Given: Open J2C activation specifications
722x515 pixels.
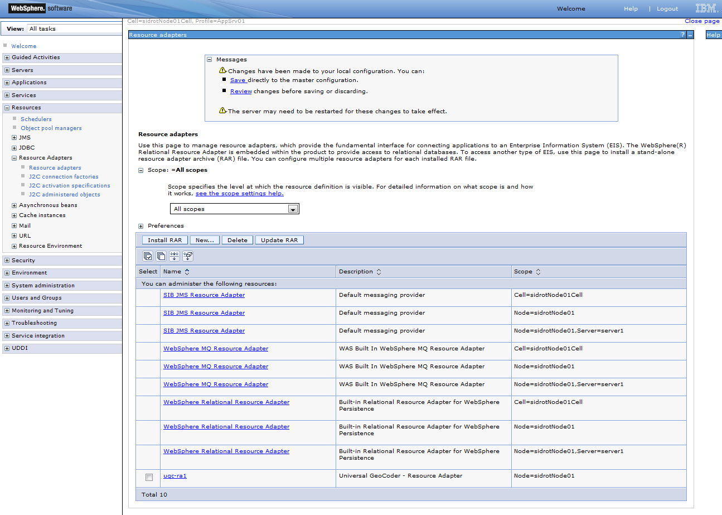Looking at the screenshot, I should pos(70,186).
